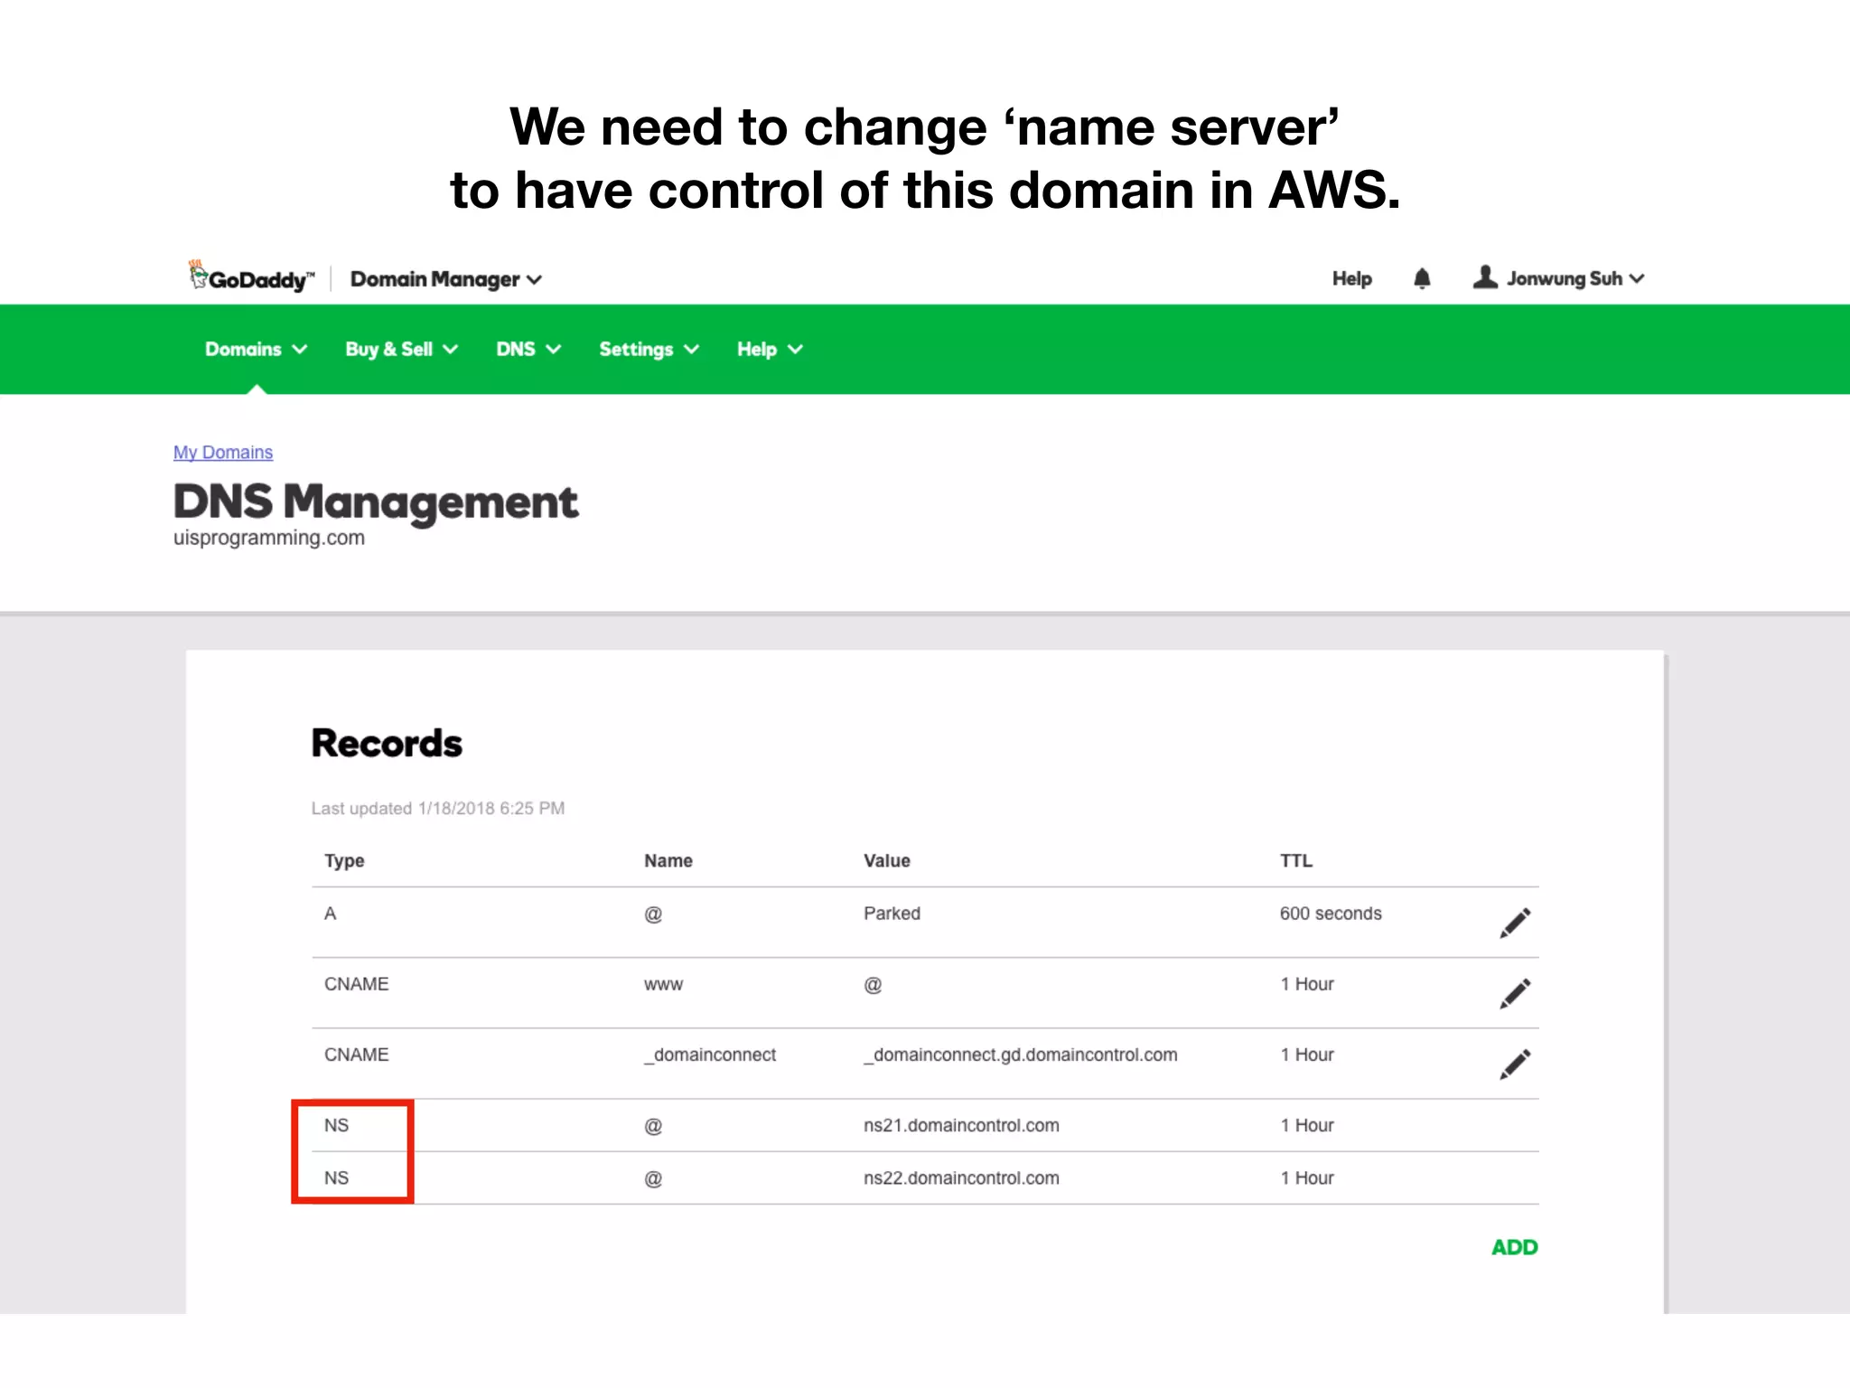Screen dimensions: 1850x1388
Task: Edit the A record with pencil icon
Action: (1515, 923)
